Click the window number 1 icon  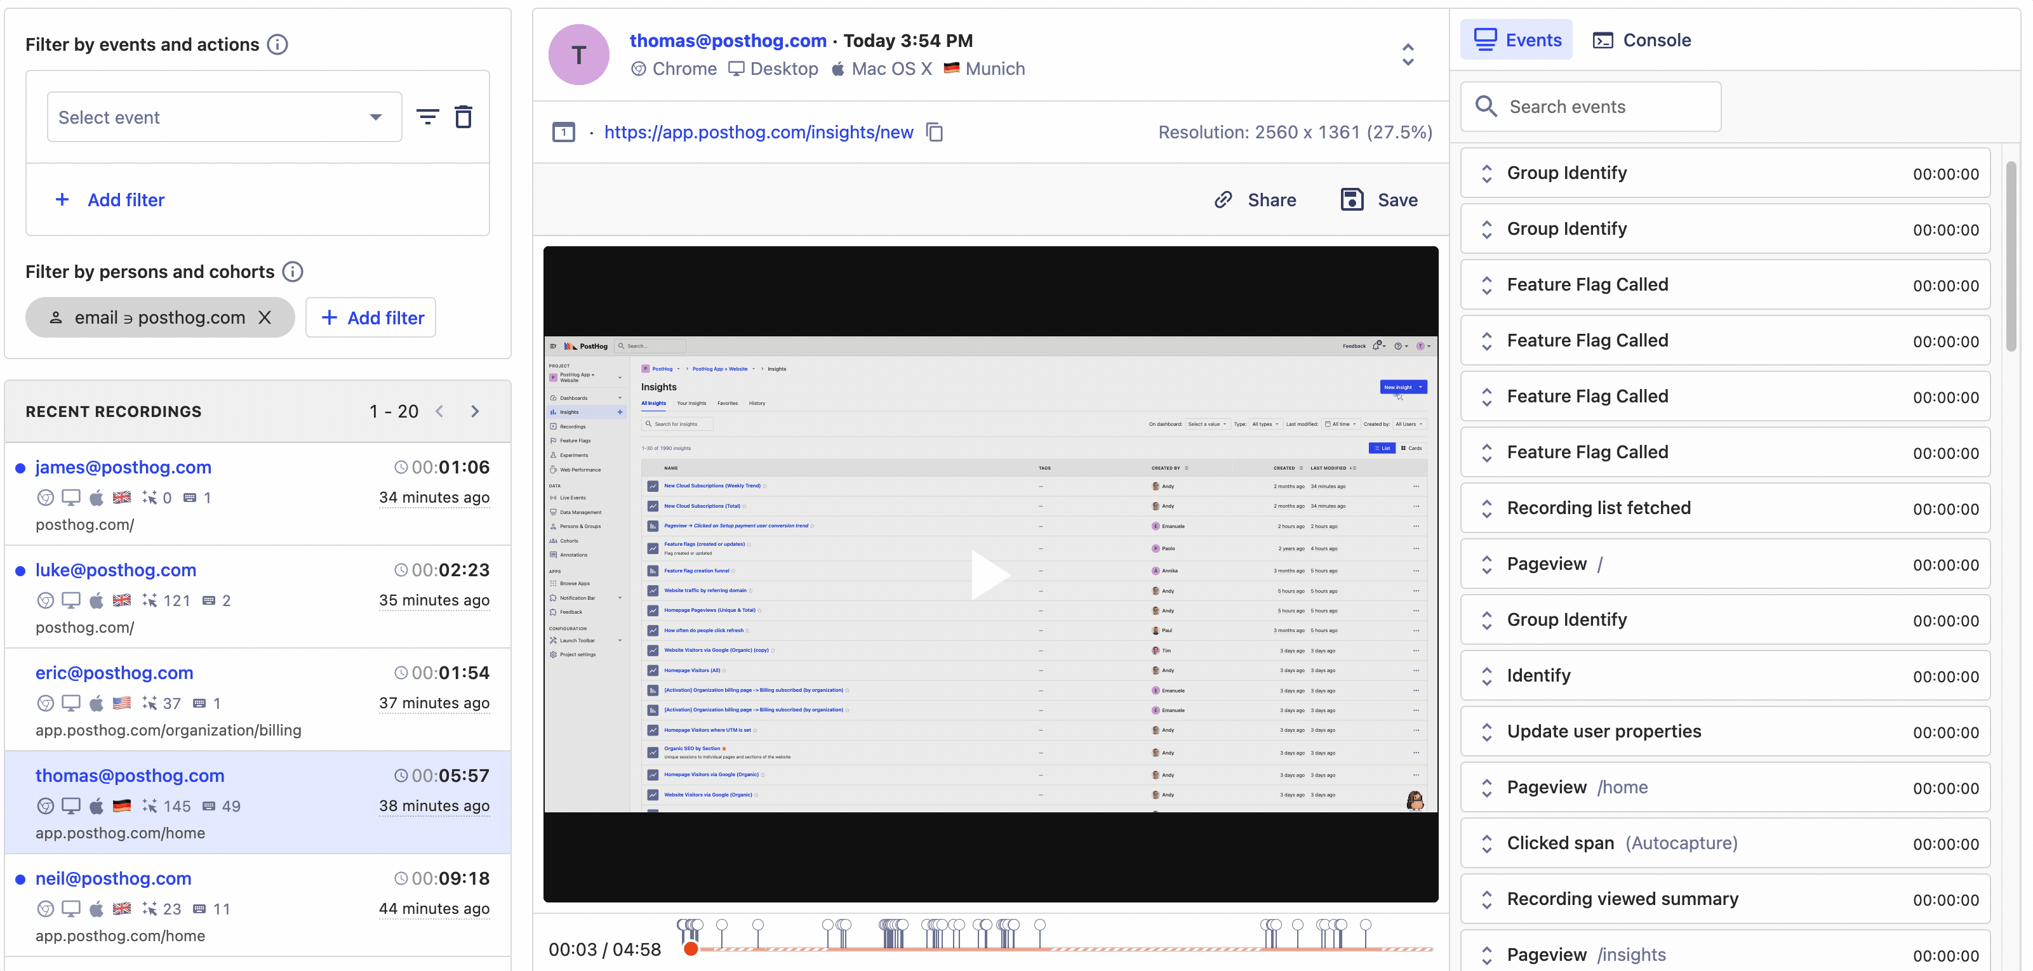click(x=564, y=132)
